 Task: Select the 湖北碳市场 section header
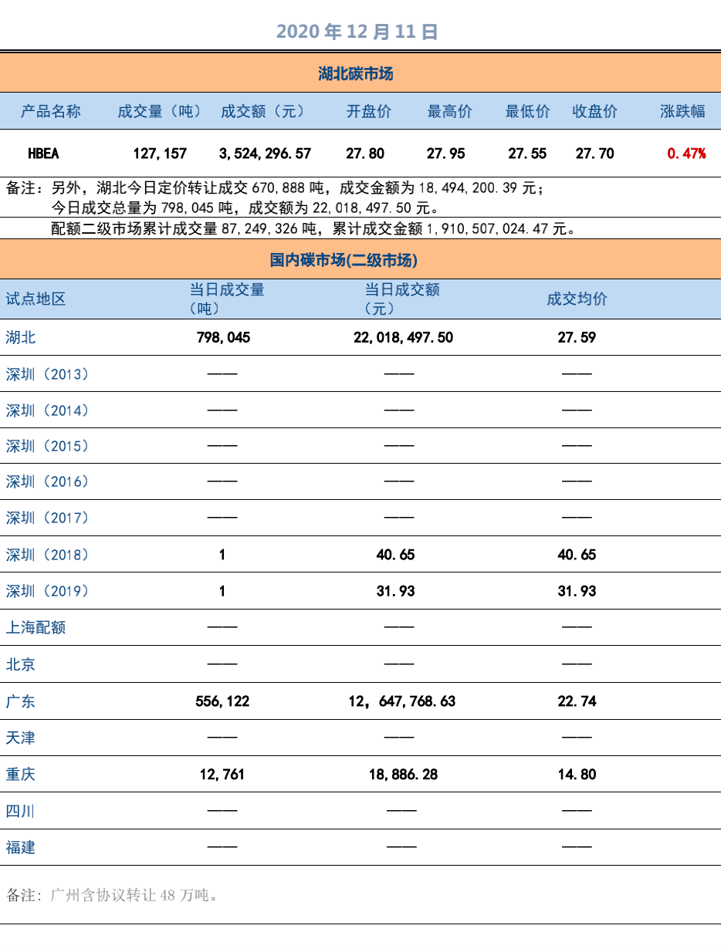[356, 74]
